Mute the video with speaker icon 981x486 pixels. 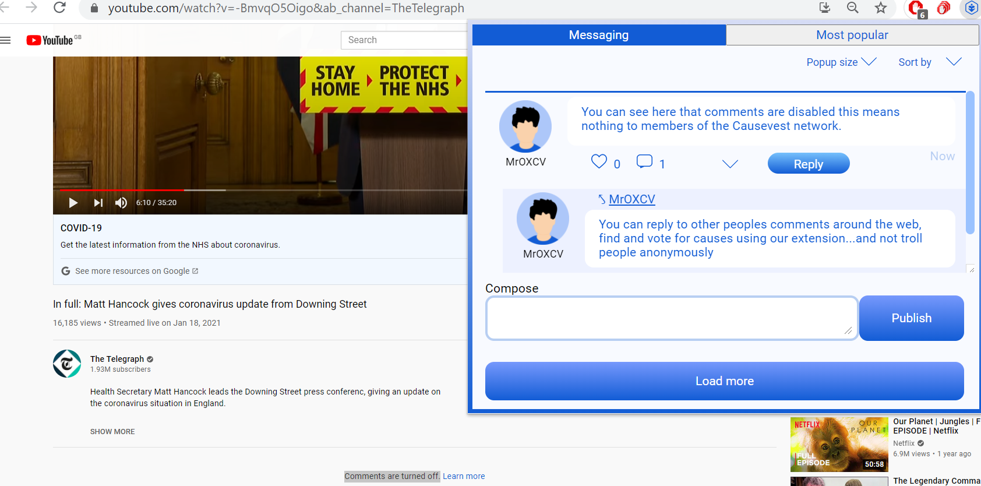(121, 203)
